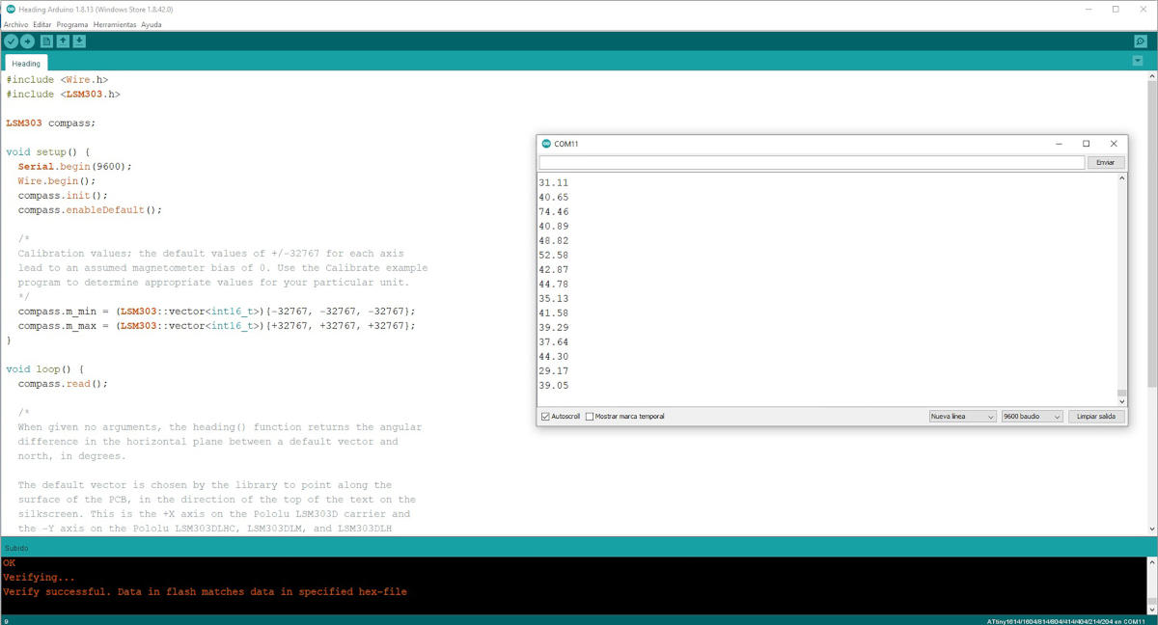Open the Herramientas menu

click(115, 24)
